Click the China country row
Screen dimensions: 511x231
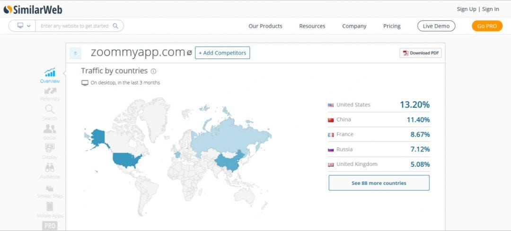379,120
